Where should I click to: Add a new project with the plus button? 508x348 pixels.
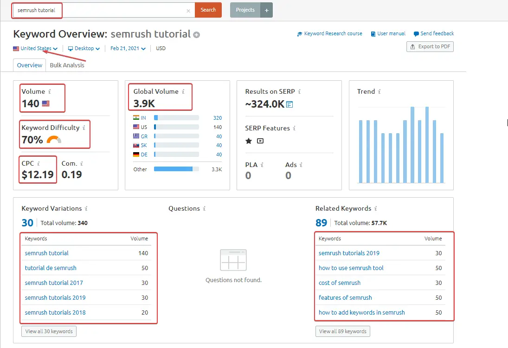[267, 10]
